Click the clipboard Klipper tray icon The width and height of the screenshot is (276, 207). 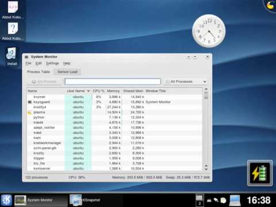(223, 200)
